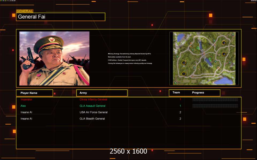Click Alex's loading progress bar
Viewport: 257px width, 160px height.
(215, 106)
